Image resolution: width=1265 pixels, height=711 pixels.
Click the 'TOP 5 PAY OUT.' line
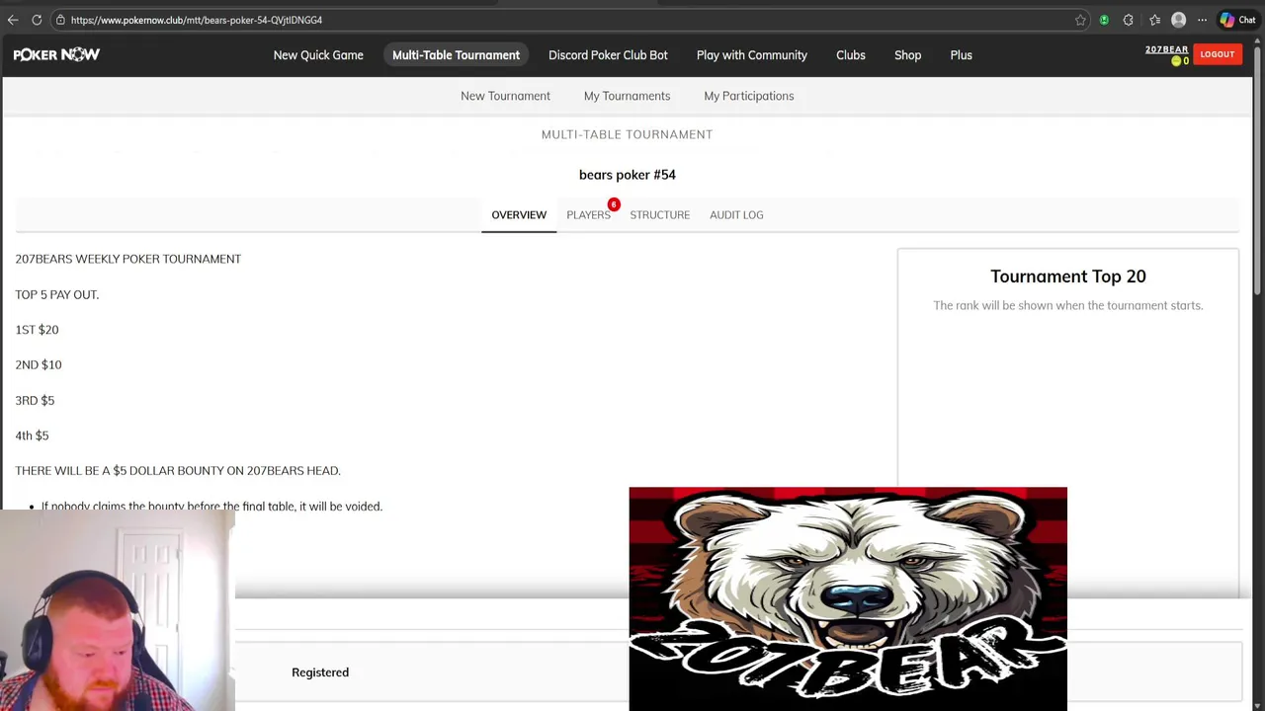(57, 294)
